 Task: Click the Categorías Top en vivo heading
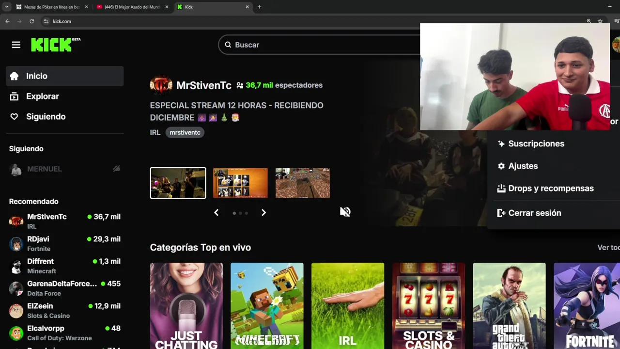[201, 247]
